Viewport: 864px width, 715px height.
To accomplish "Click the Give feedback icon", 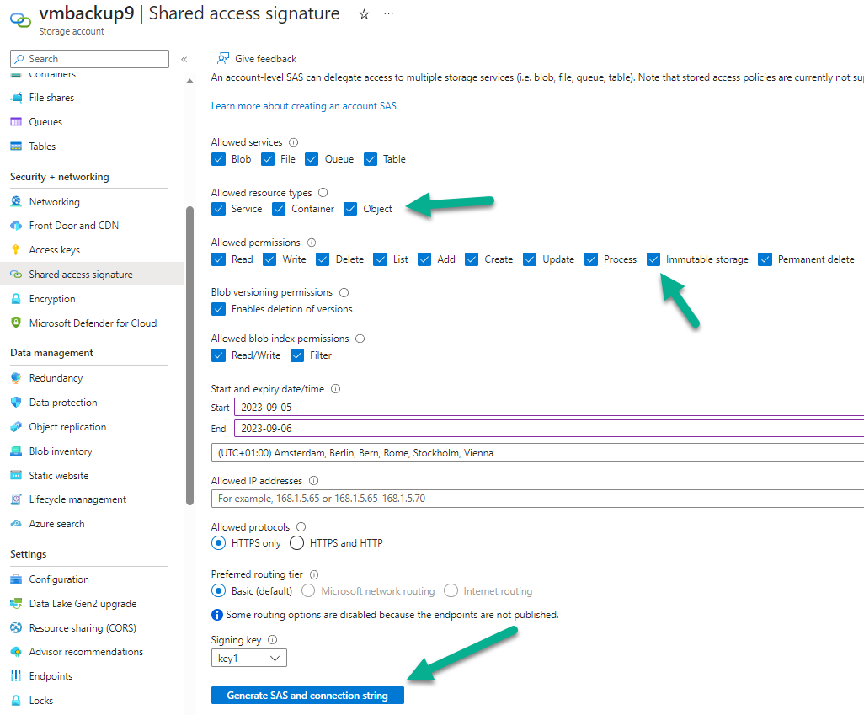I will coord(222,58).
